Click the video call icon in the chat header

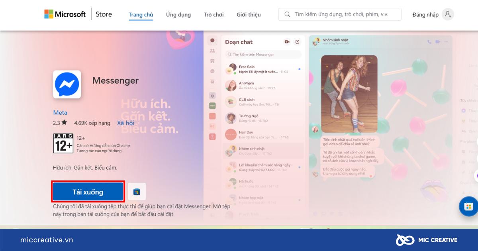point(438,41)
